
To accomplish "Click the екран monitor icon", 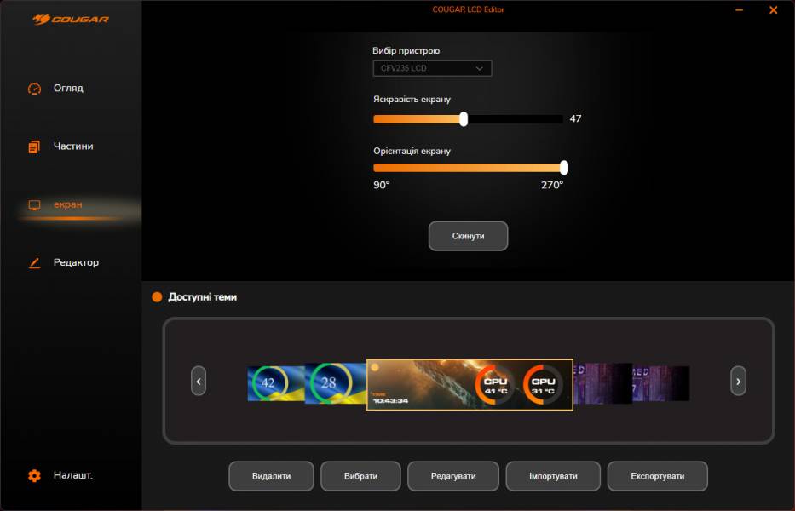I will click(34, 205).
